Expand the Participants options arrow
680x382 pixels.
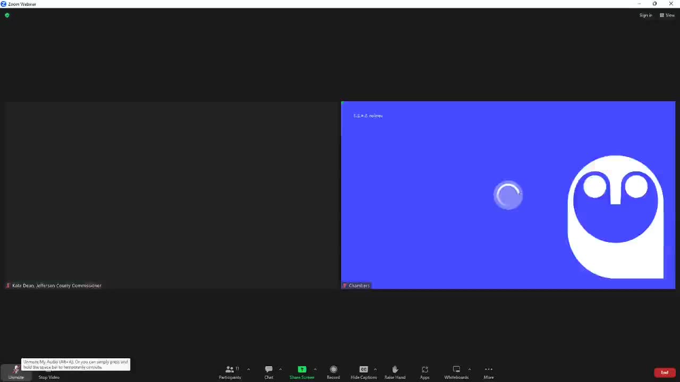[x=248, y=369]
